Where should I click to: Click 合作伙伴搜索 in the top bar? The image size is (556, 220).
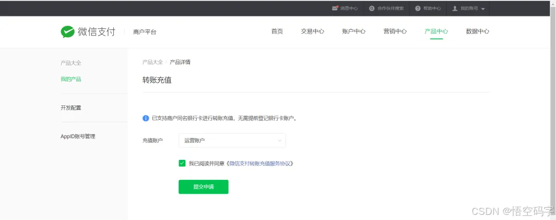click(390, 8)
